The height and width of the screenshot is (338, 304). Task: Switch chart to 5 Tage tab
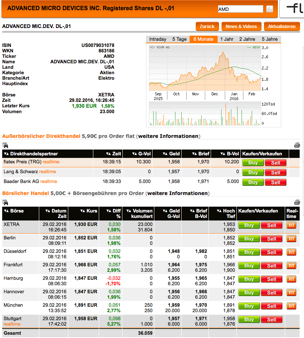[x=179, y=39]
